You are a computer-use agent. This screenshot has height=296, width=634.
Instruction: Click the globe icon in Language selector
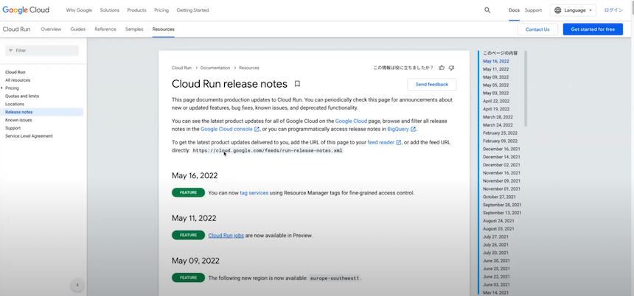(x=557, y=10)
